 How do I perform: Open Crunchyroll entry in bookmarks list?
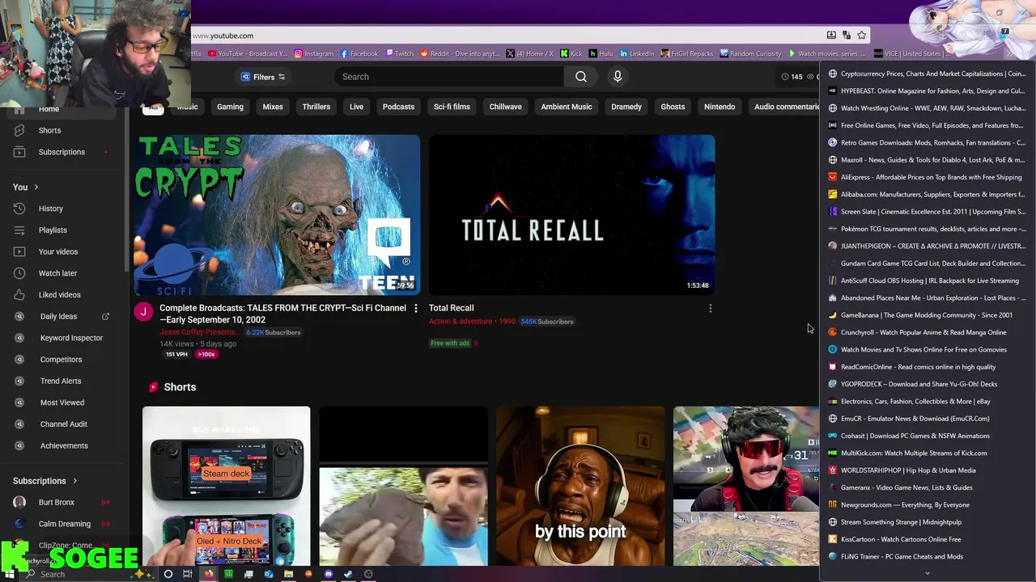(x=927, y=332)
